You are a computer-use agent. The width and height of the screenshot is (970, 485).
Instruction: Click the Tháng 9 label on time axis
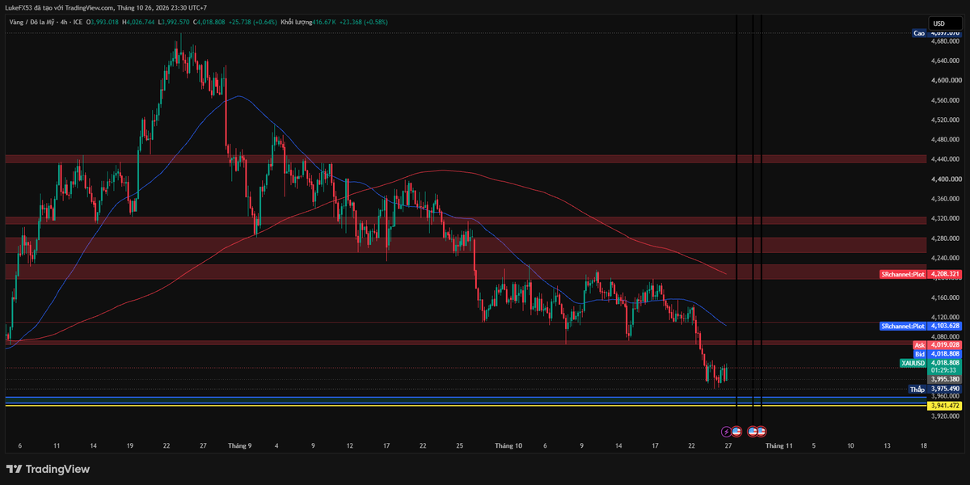(239, 445)
